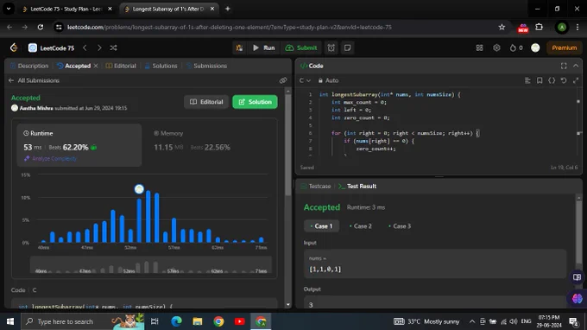Open the Editorial button in submission panel
Image resolution: width=587 pixels, height=330 pixels.
pyautogui.click(x=206, y=102)
